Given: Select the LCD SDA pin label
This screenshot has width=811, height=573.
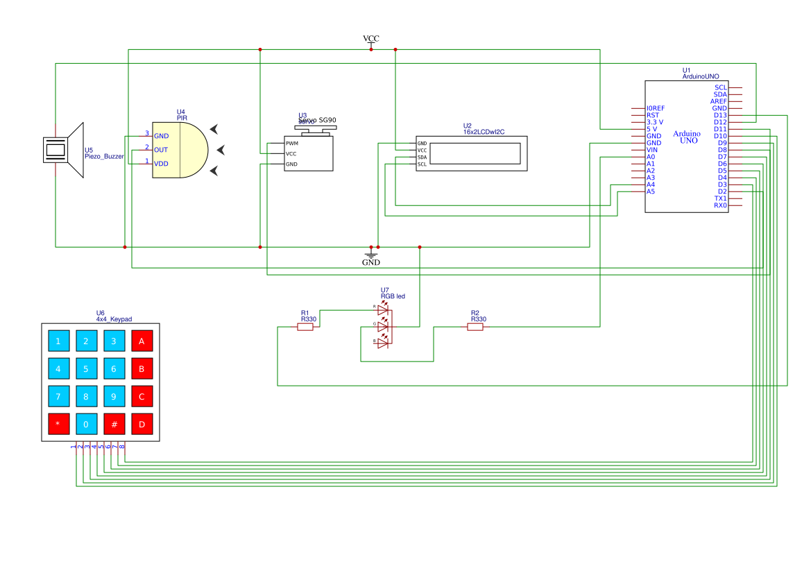Looking at the screenshot, I should [x=422, y=157].
